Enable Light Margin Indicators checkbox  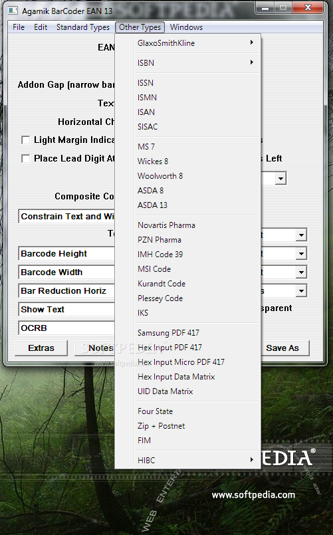25,140
